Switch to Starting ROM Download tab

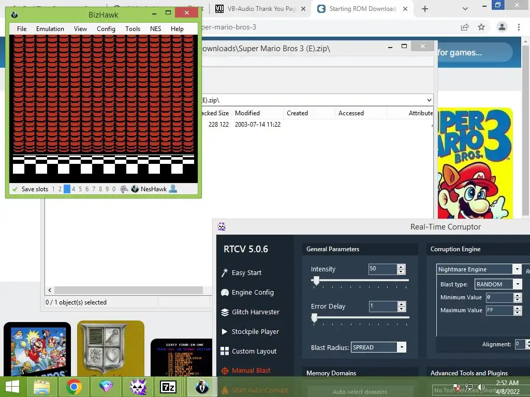[x=362, y=9]
